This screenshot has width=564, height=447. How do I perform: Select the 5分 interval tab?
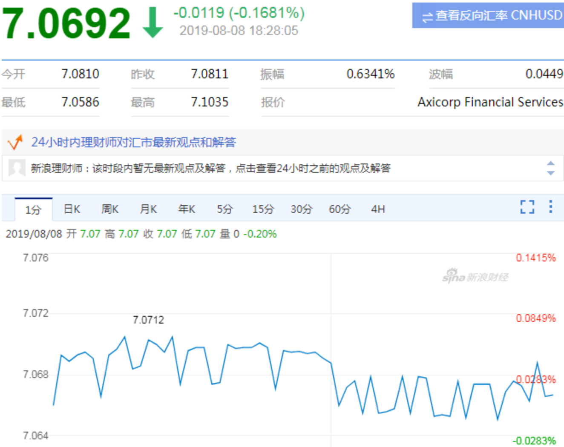click(225, 209)
